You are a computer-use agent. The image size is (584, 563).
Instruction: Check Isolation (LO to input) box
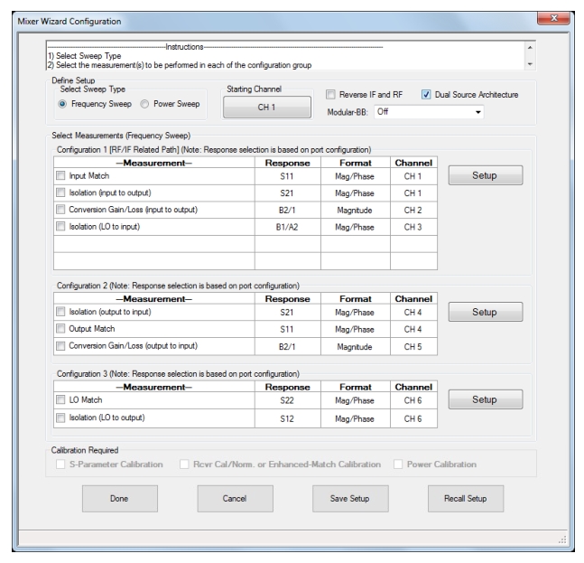click(x=61, y=227)
